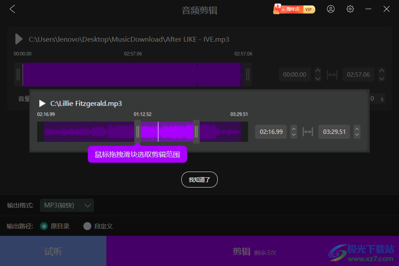Dismiss the tip with 我知道了
Viewport: 399px width, 266px height.
pos(199,180)
